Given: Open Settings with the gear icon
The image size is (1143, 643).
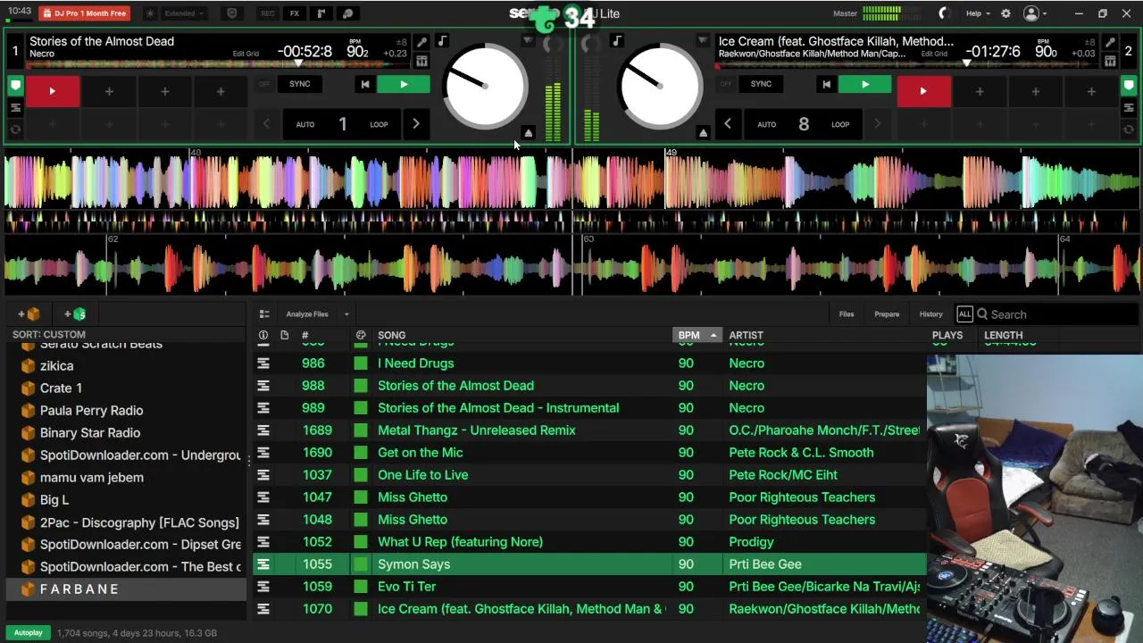Looking at the screenshot, I should tap(1005, 13).
